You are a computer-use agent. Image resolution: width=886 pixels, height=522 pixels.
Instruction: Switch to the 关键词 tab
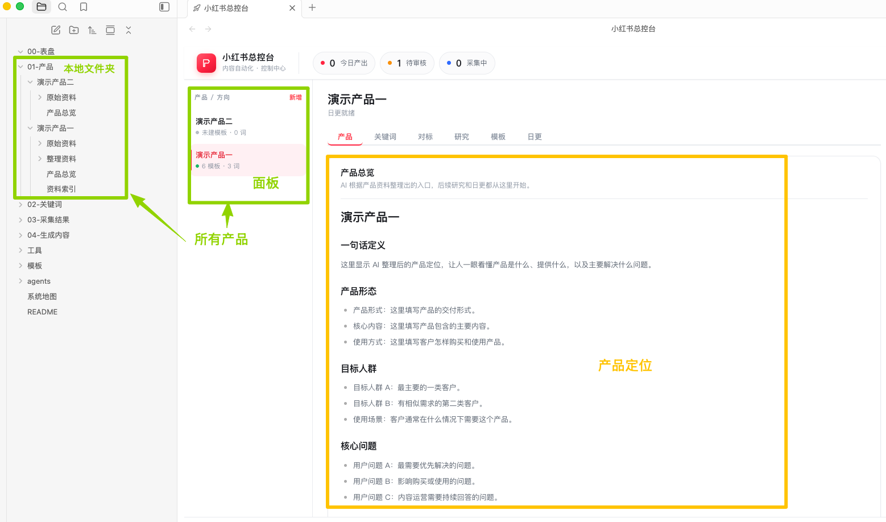pyautogui.click(x=385, y=136)
